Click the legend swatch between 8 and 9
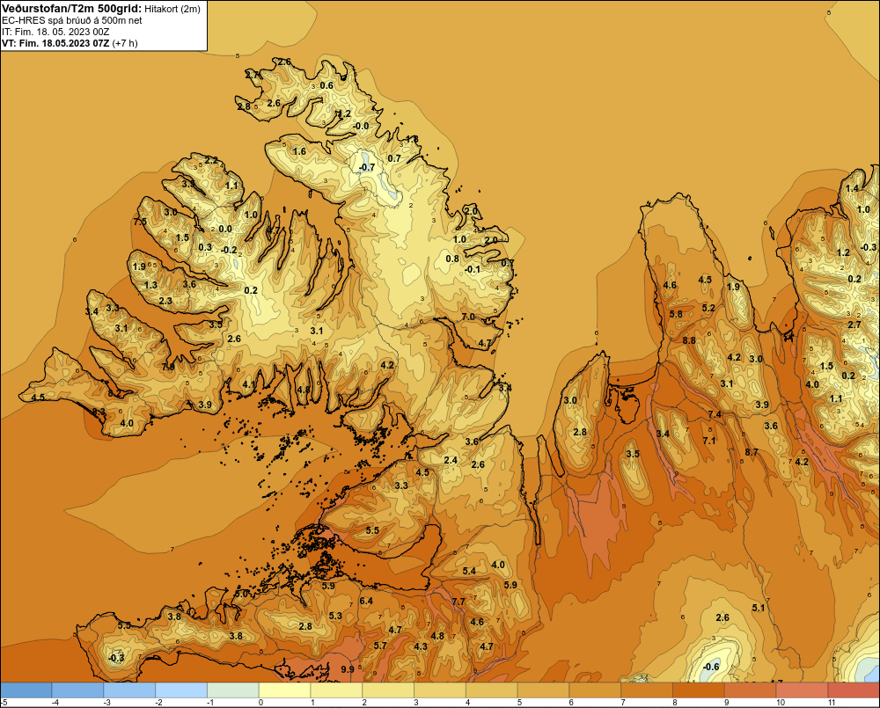 699,690
